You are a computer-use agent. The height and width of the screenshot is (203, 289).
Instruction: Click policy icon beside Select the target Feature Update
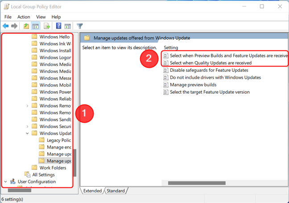point(166,92)
